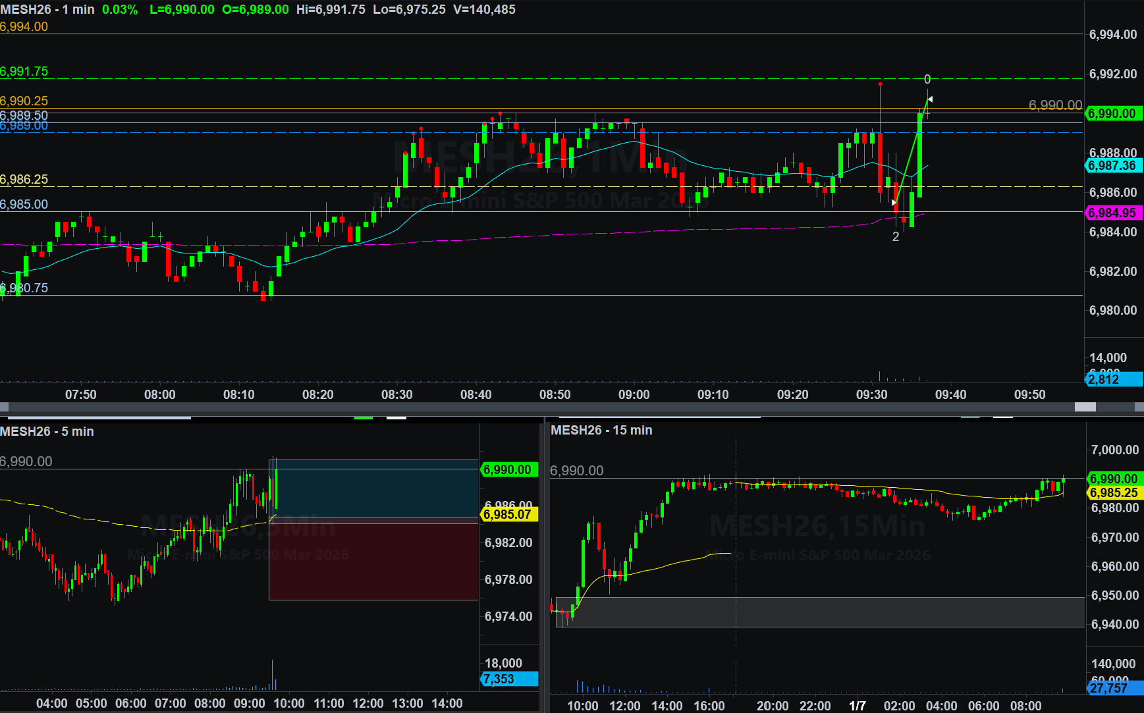Select the MESH26 - 1 min chart title
1144x713 pixels.
pos(47,10)
